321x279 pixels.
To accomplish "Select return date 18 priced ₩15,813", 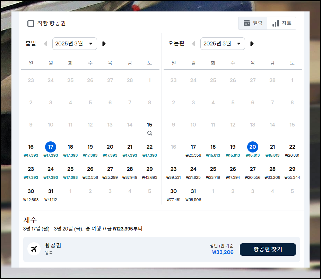I will [x=213, y=150].
